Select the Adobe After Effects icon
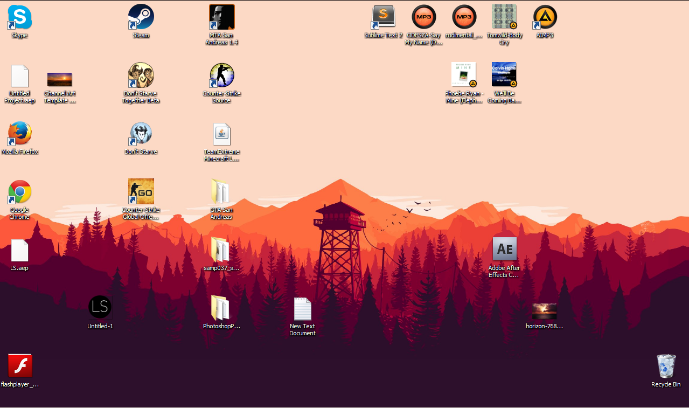This screenshot has width=689, height=408. tap(505, 249)
